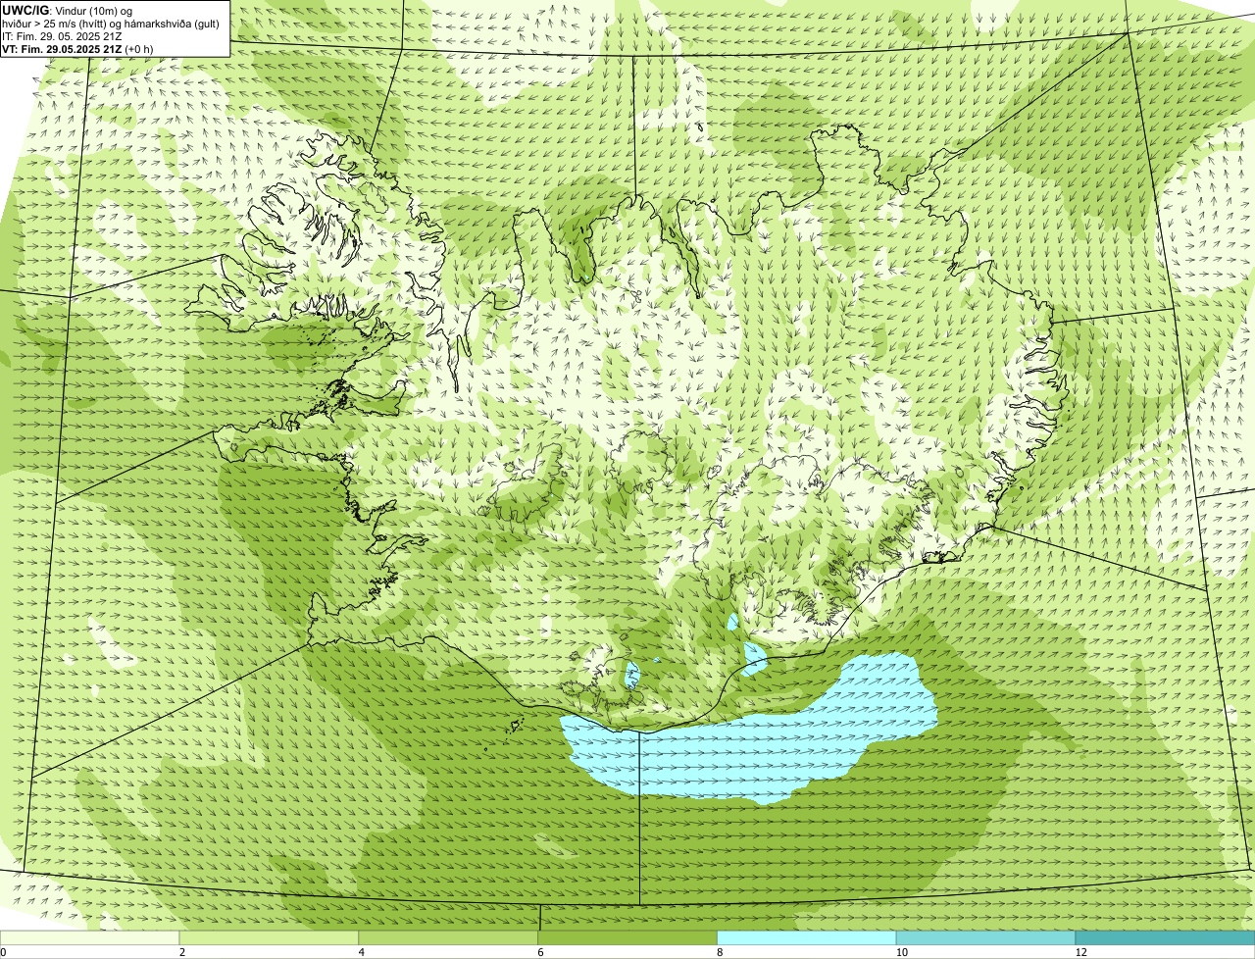The image size is (1255, 959).
Task: Click the "6" tick label of the scale
Action: coord(541,952)
